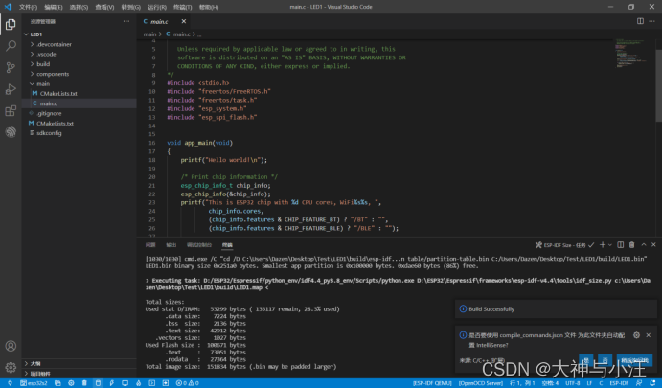The height and width of the screenshot is (388, 662).
Task: Open the Accounts menu icon
Action: click(x=11, y=346)
